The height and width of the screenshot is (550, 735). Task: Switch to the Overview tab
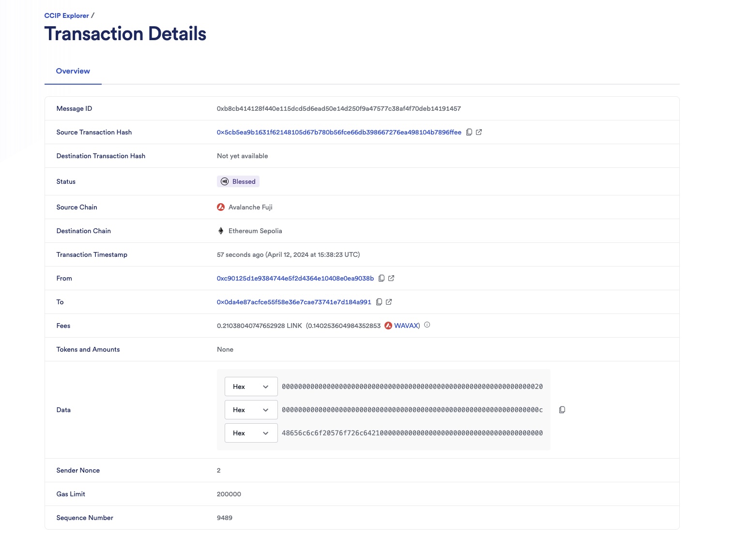[x=73, y=71]
